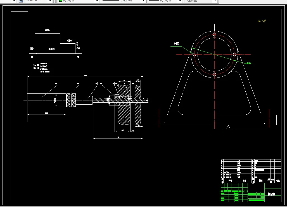Screen dimensions: 287x207
Task: Select the 150 dimension text
Action: pyautogui.click(x=118, y=137)
